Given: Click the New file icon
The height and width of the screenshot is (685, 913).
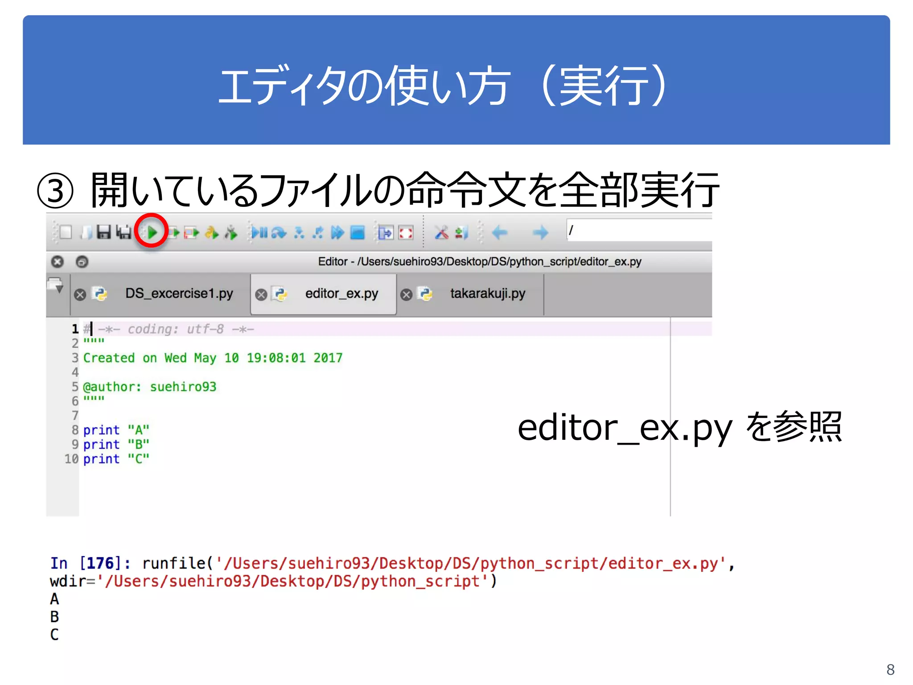Looking at the screenshot, I should point(66,232).
